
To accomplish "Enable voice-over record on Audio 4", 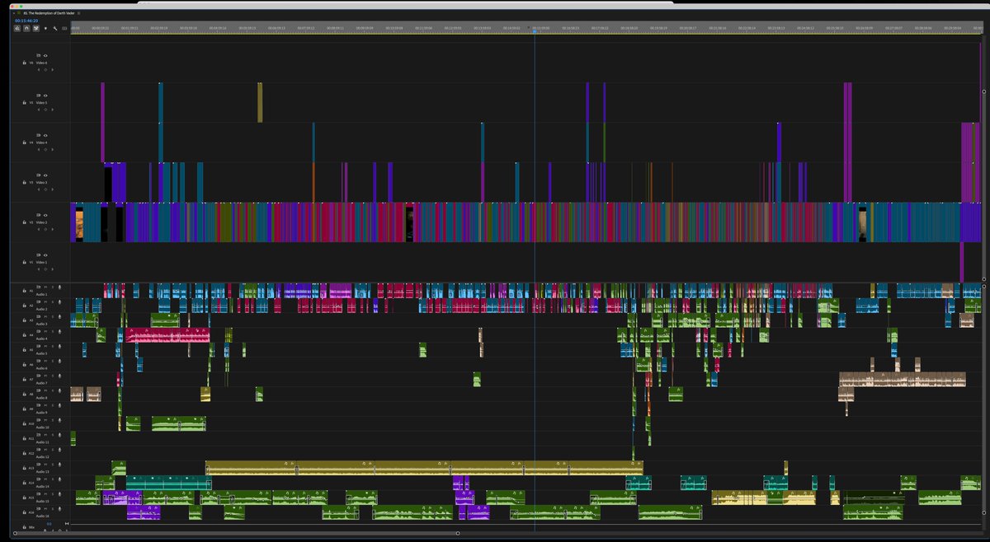I will (x=59, y=331).
